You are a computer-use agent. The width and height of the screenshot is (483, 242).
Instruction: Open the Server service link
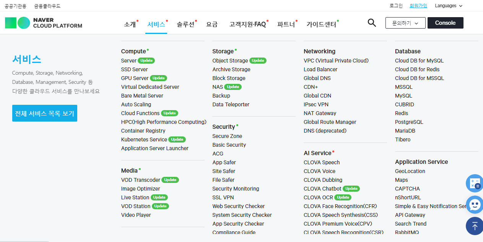pyautogui.click(x=128, y=61)
